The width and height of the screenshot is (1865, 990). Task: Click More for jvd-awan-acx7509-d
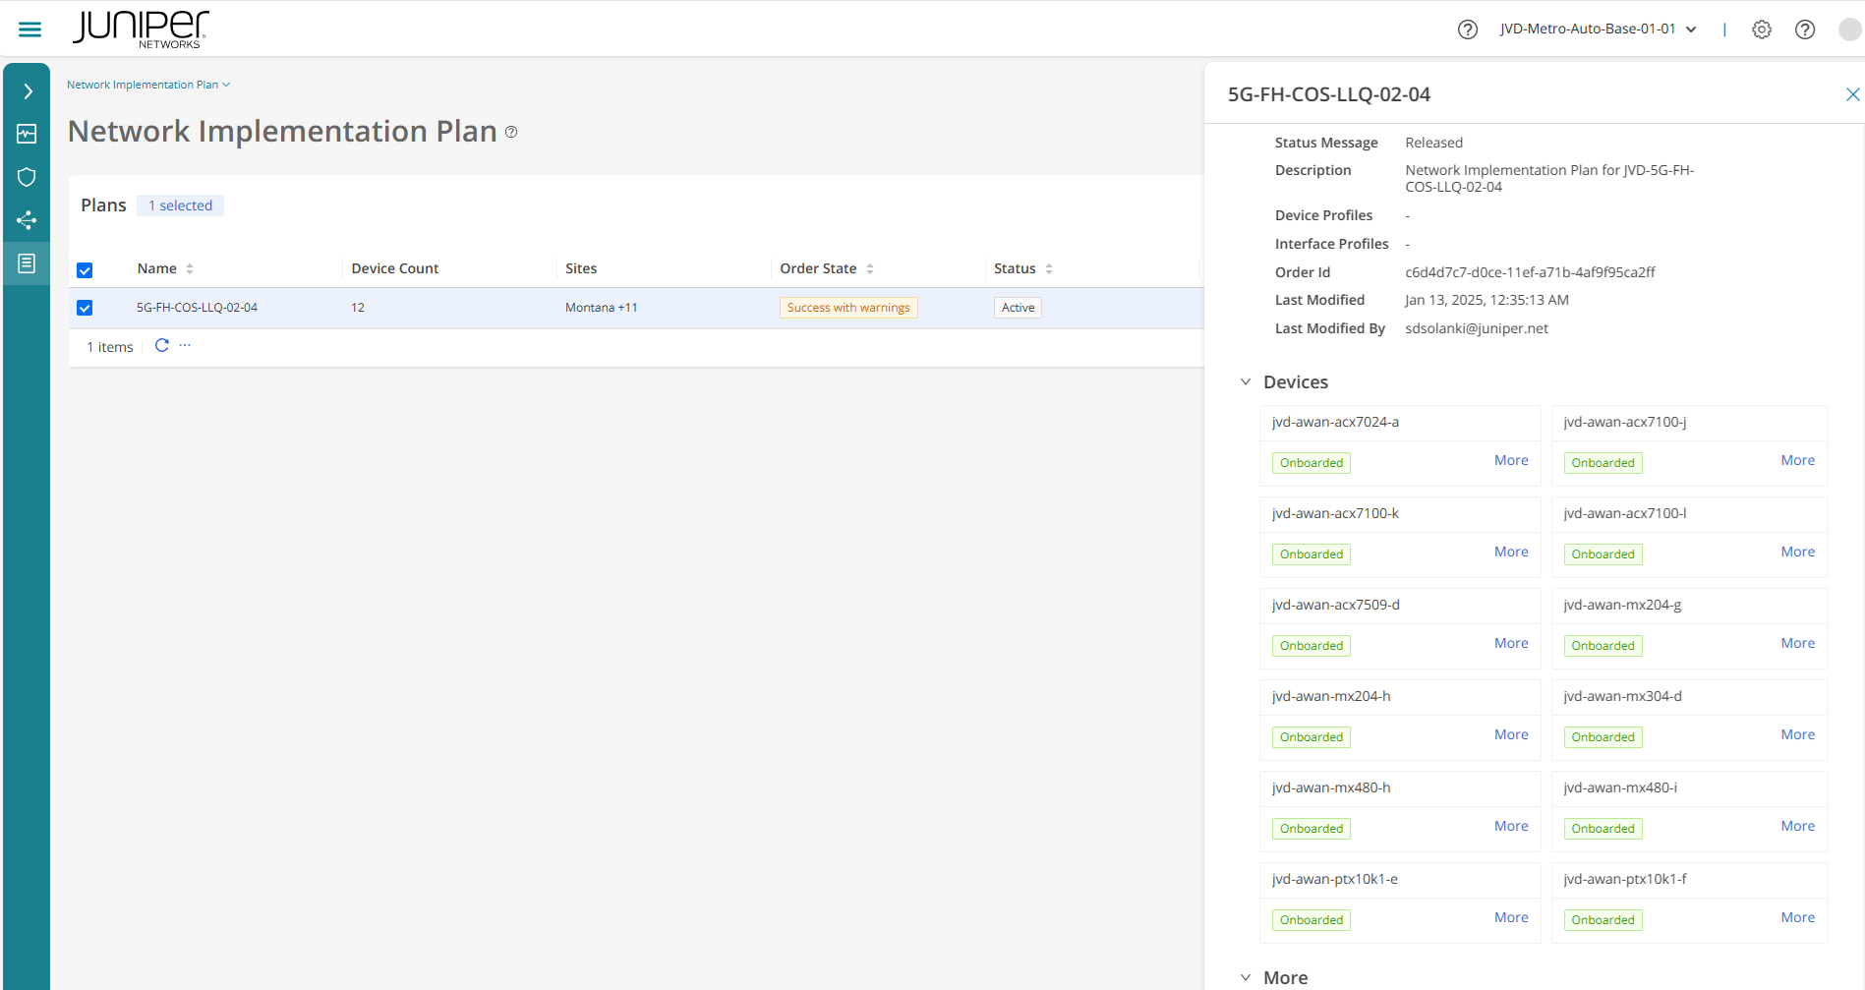coord(1511,643)
